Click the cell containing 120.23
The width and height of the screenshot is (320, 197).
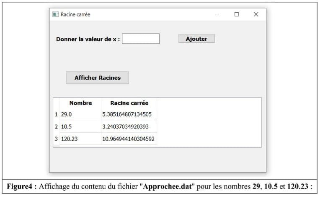pos(80,139)
